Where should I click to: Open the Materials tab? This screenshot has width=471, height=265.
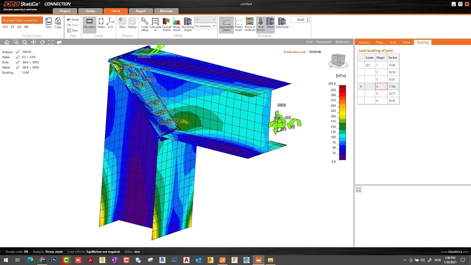click(166, 11)
